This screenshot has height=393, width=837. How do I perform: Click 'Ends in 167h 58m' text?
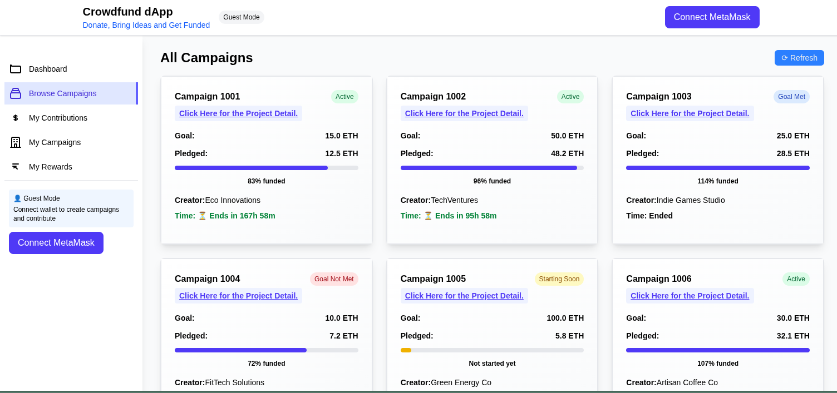pyautogui.click(x=242, y=216)
